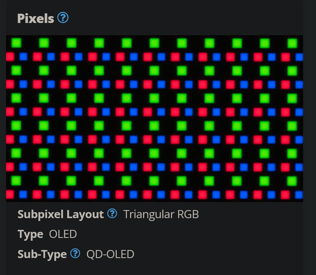Open the help tooltip beside Pixels heading

tap(63, 18)
